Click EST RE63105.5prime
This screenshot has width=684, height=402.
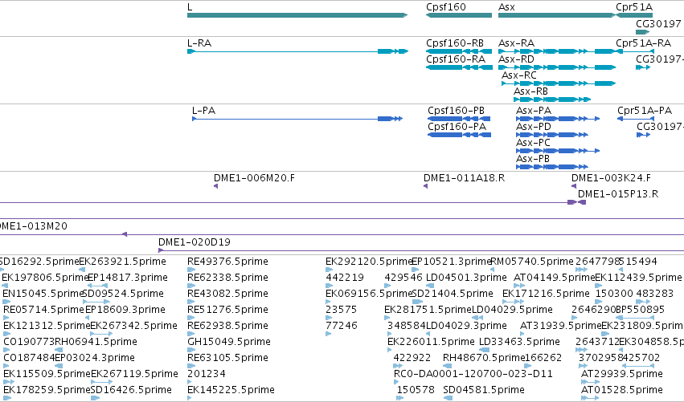click(227, 359)
